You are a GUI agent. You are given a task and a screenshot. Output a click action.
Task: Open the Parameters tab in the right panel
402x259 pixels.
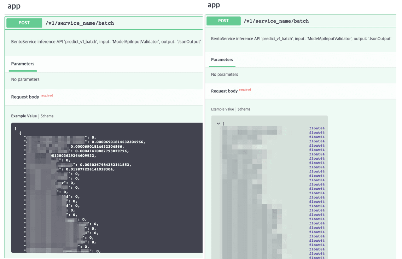[x=222, y=60]
